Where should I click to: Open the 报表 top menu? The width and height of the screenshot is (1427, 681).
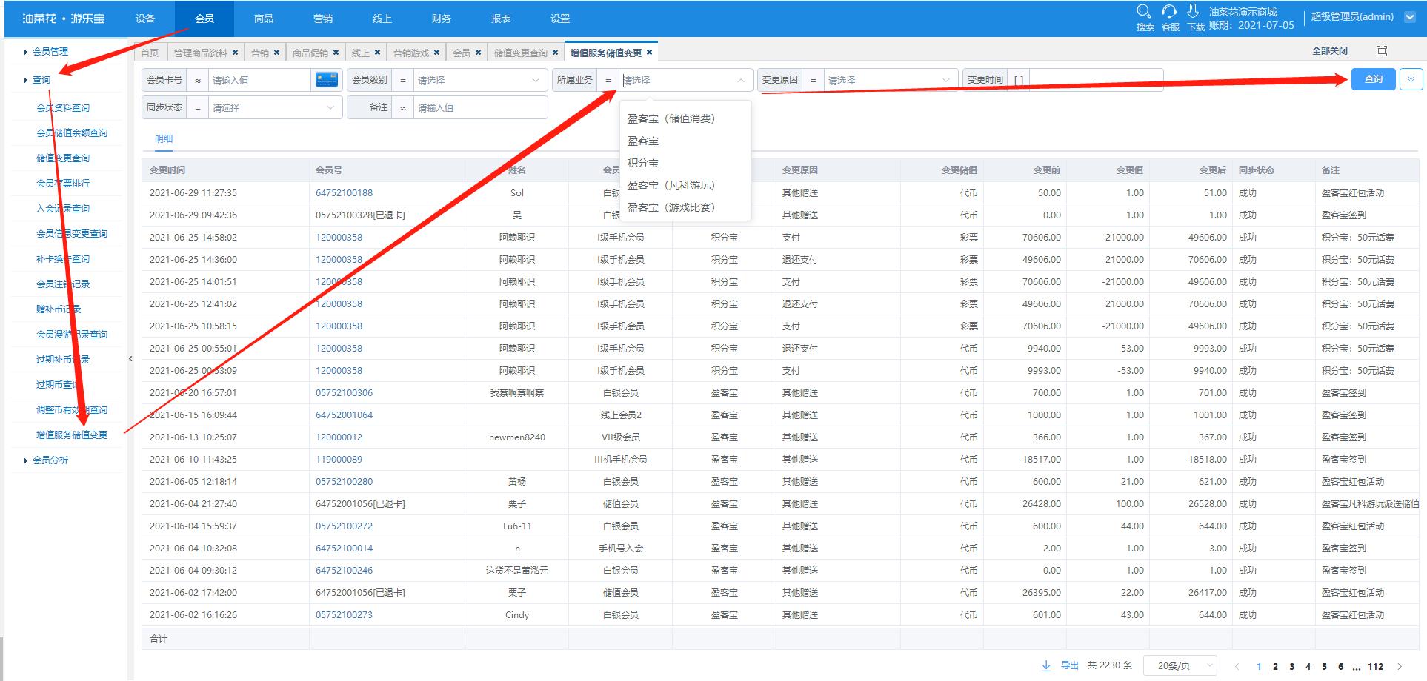click(500, 19)
